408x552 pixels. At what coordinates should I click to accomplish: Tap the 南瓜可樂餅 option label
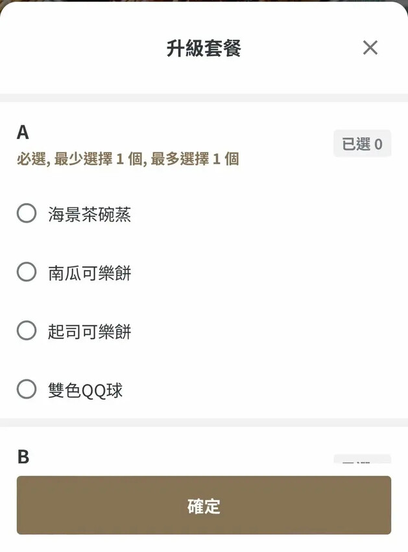[90, 273]
